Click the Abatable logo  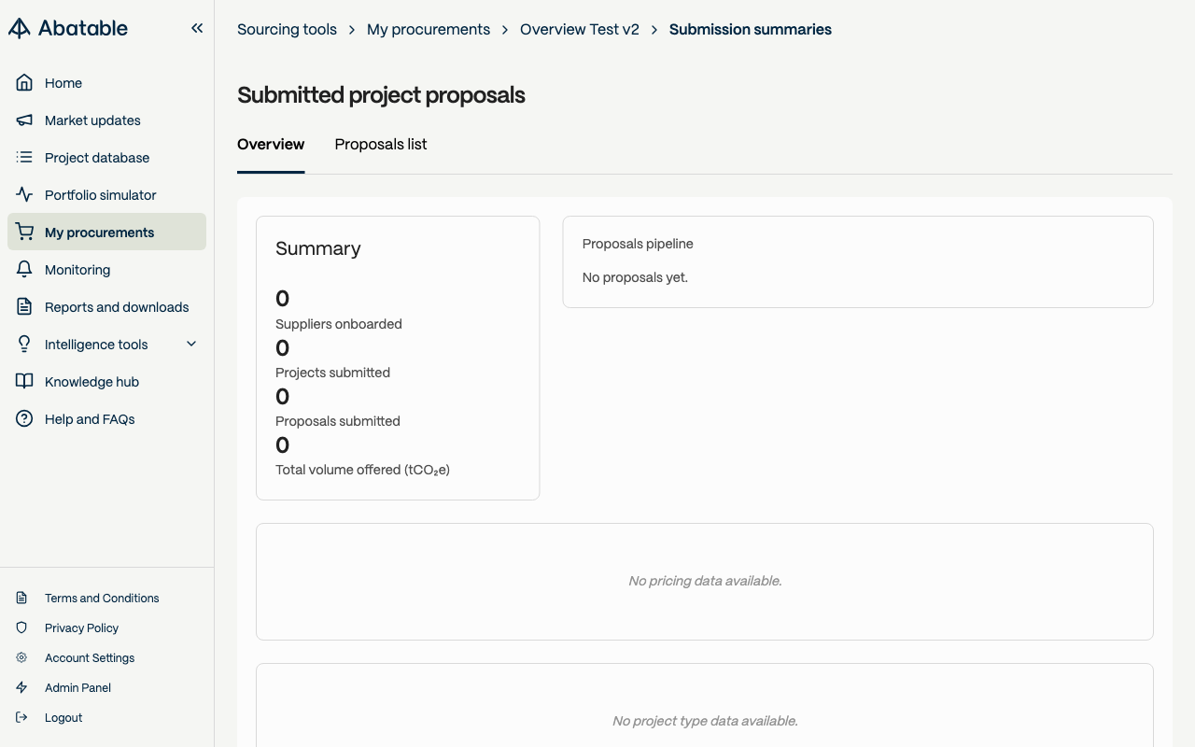point(68,28)
